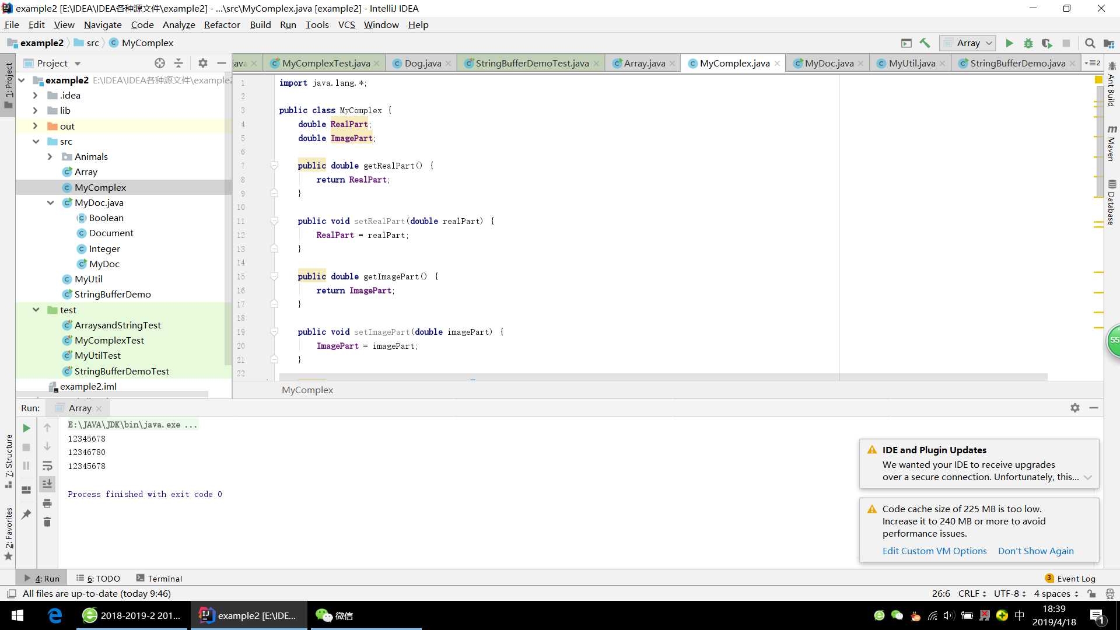Click tool window quick-access icon in status bar
Viewport: 1120px width, 630px height.
(11, 593)
